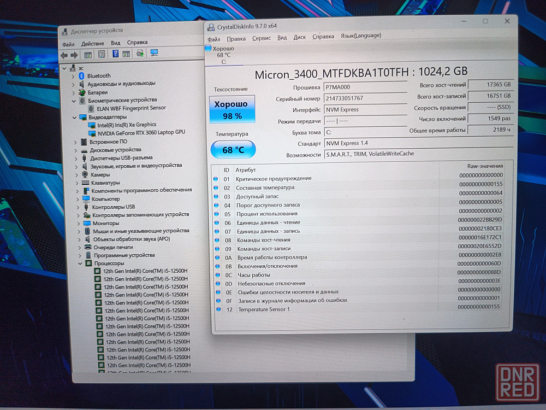
Task: Collapse Биометрические устройства category
Action: tap(74, 101)
